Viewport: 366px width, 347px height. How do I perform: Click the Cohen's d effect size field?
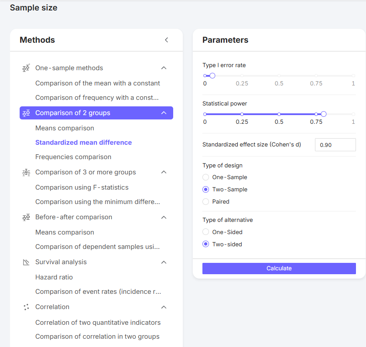click(335, 145)
